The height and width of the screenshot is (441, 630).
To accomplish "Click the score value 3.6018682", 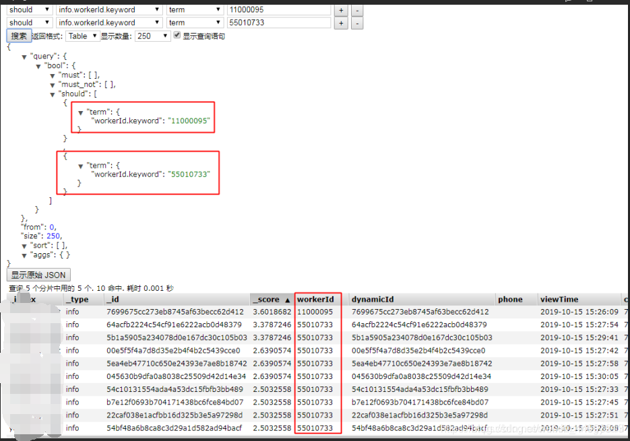I will coord(272,312).
